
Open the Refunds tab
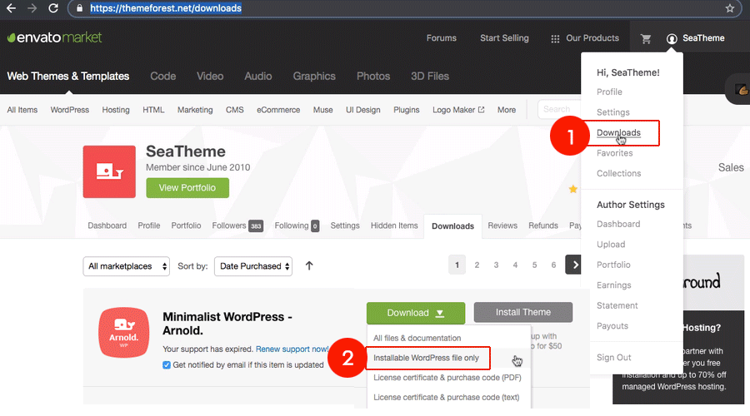[543, 225]
